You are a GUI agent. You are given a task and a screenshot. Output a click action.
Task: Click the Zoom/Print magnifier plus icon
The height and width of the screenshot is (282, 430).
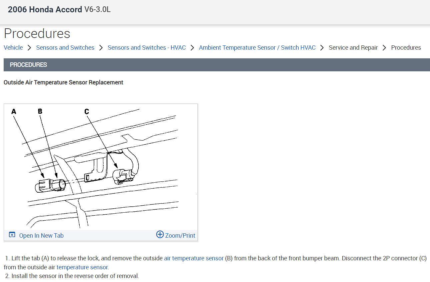[x=160, y=235]
